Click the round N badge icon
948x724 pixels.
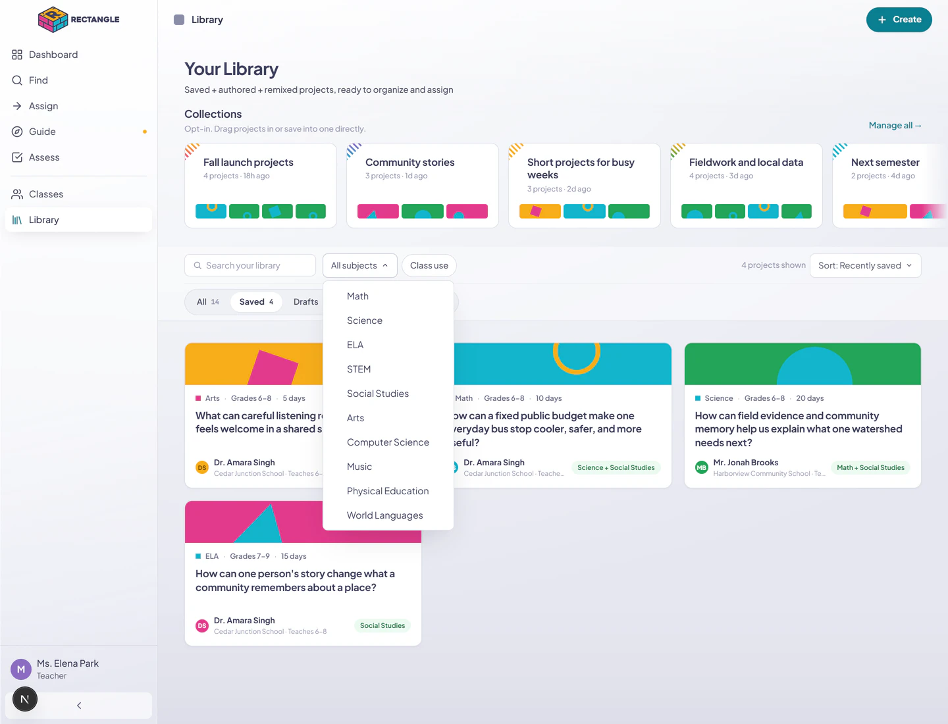click(25, 699)
